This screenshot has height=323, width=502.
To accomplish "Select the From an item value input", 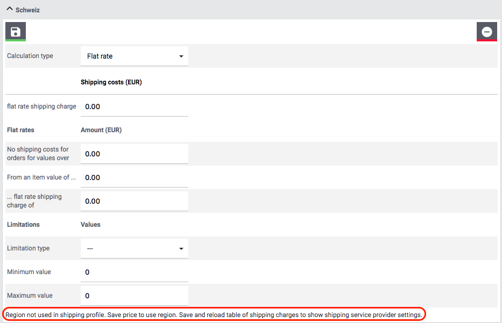I will (135, 177).
